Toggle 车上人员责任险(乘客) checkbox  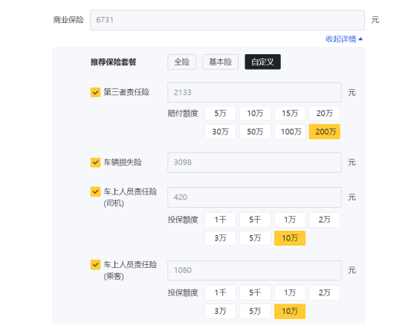point(95,265)
